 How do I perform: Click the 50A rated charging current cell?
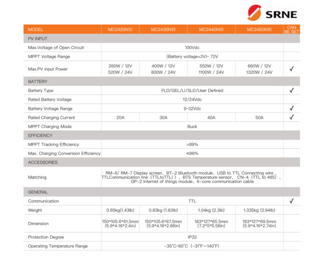(259, 117)
